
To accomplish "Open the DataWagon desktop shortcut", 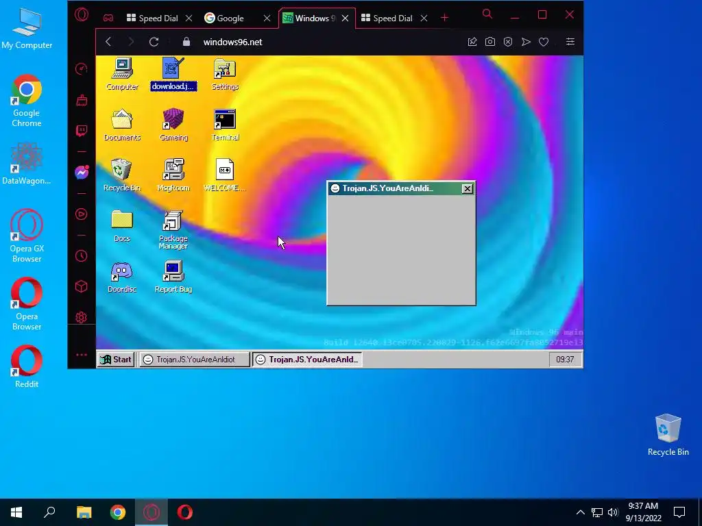I will coord(27,164).
